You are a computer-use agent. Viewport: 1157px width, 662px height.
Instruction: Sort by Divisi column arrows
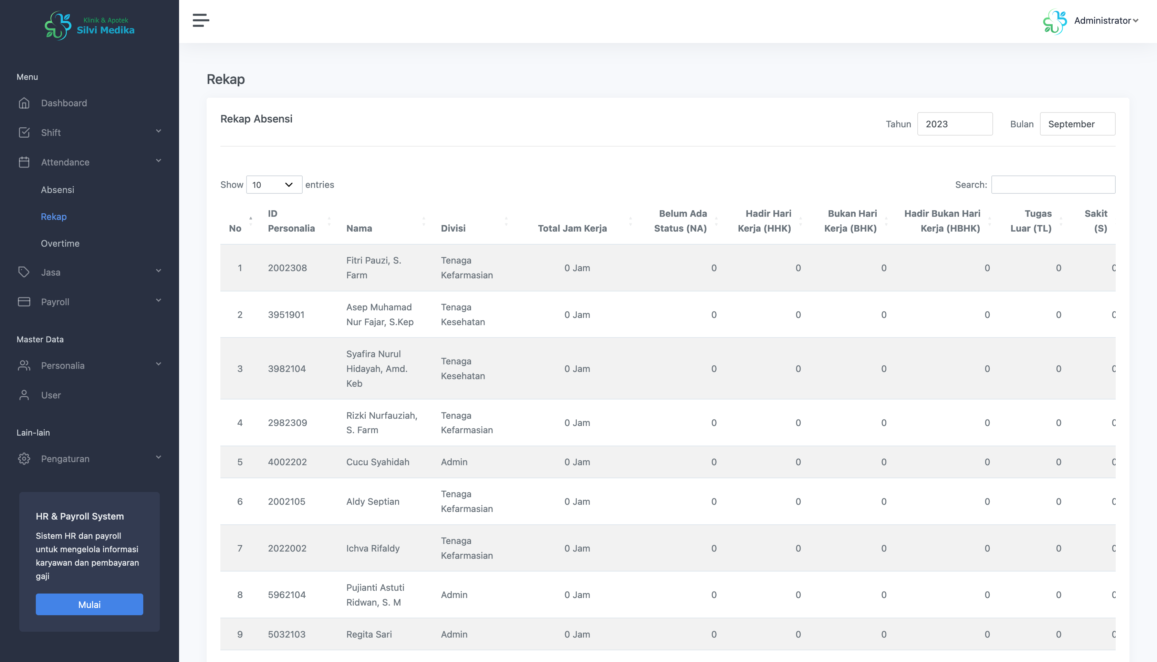506,221
